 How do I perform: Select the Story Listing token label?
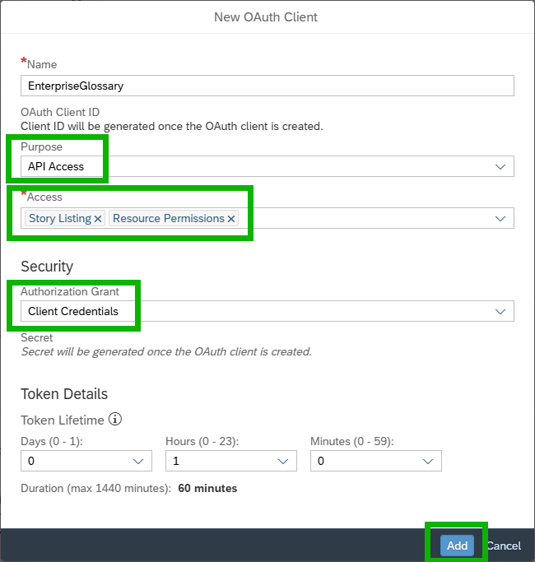pos(59,219)
